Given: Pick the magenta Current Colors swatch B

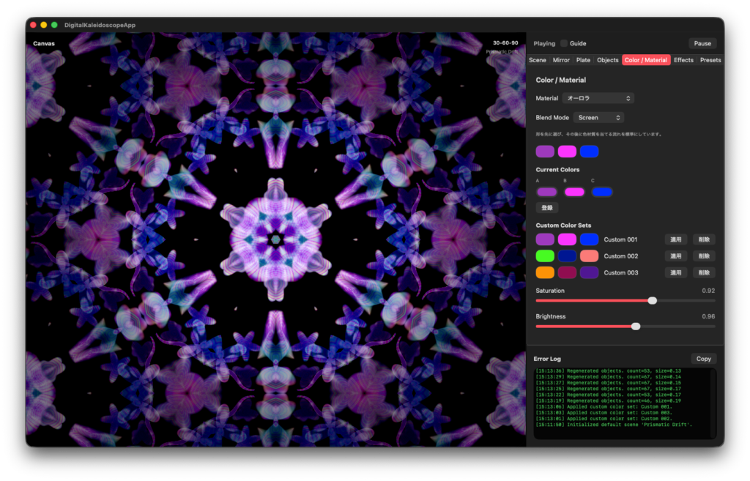Looking at the screenshot, I should coord(574,192).
